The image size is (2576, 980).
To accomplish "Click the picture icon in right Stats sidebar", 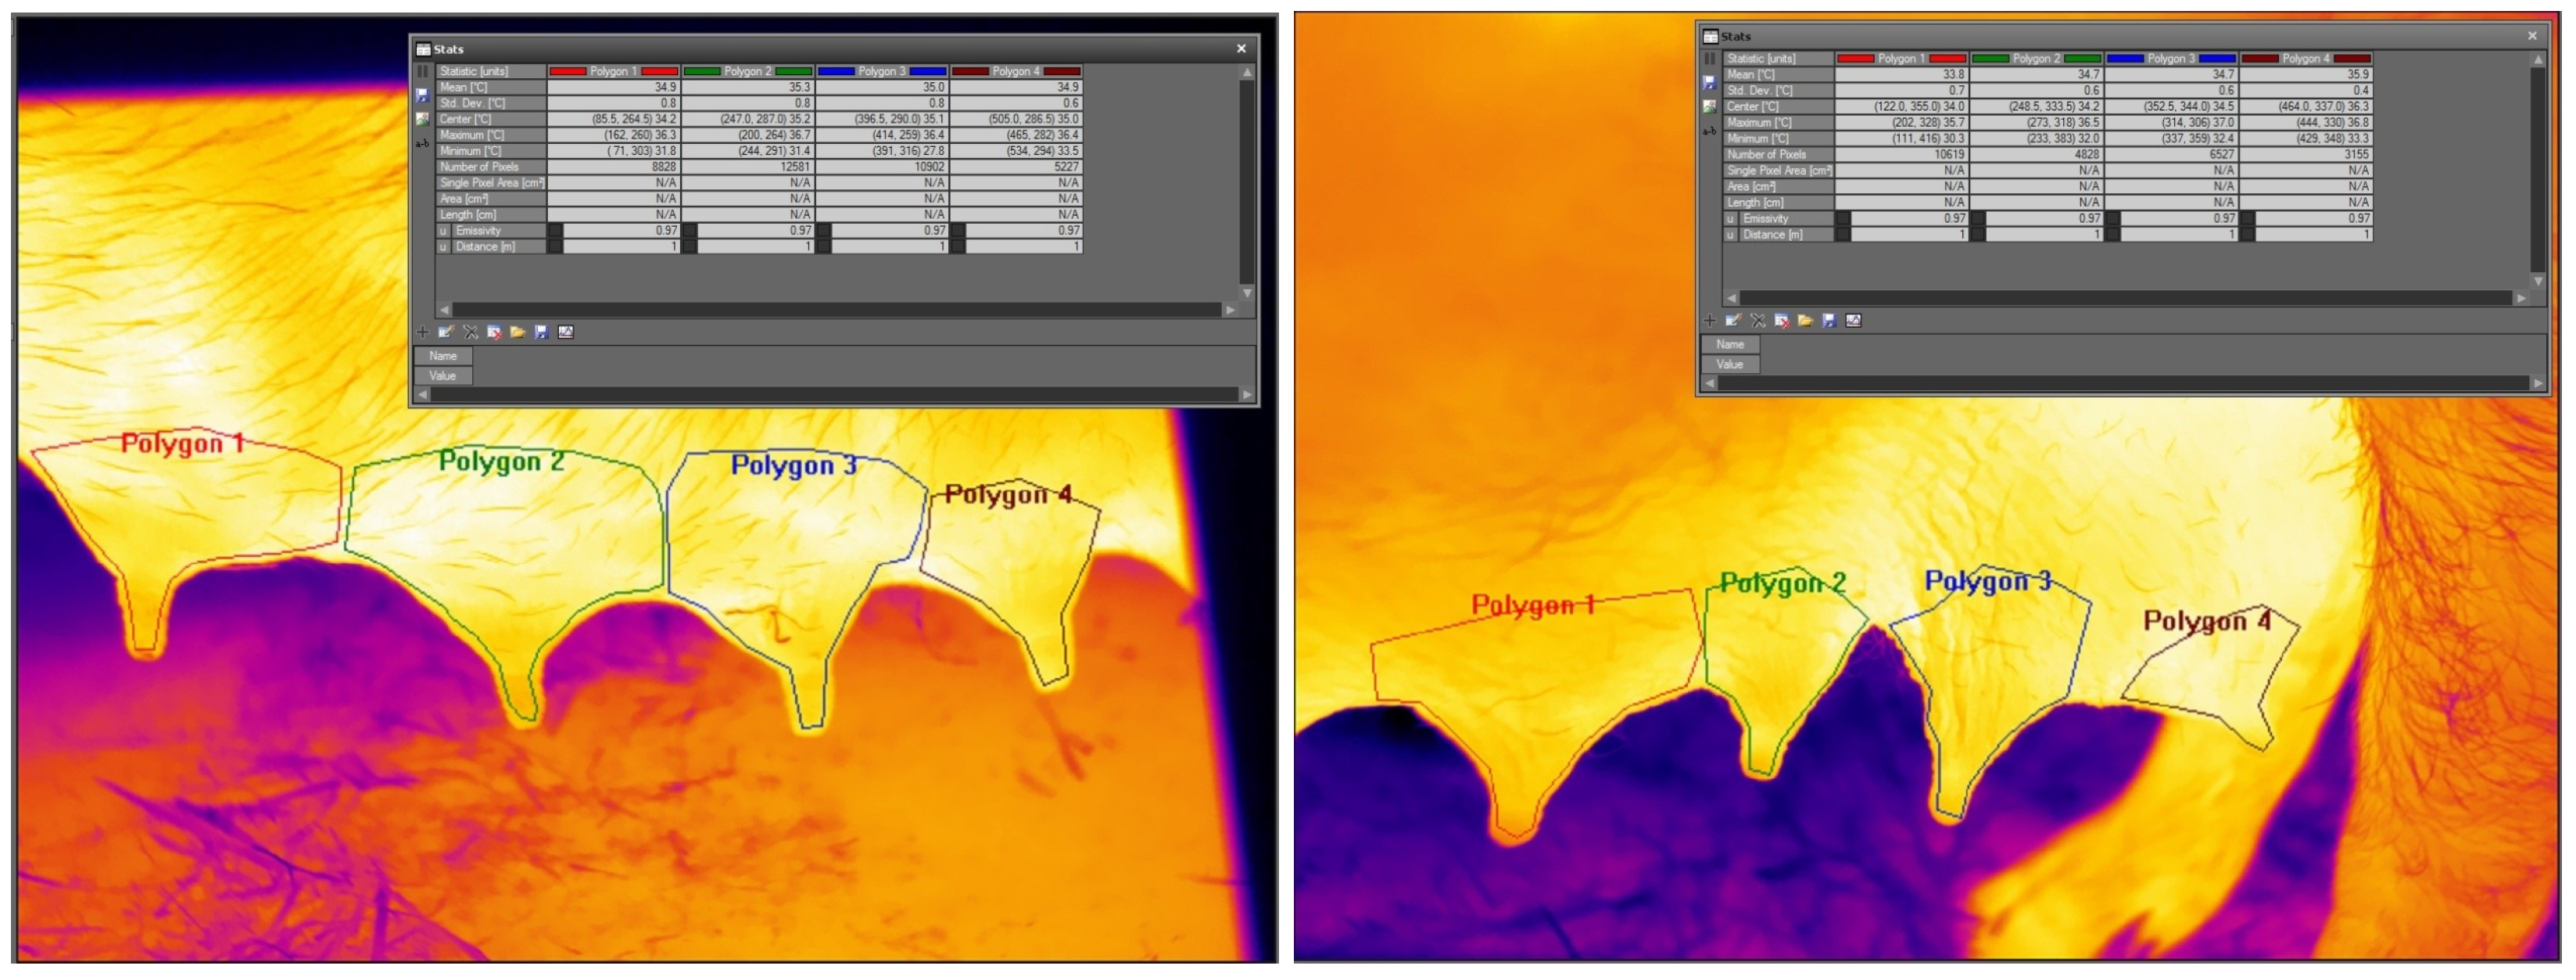I will pos(1710,107).
